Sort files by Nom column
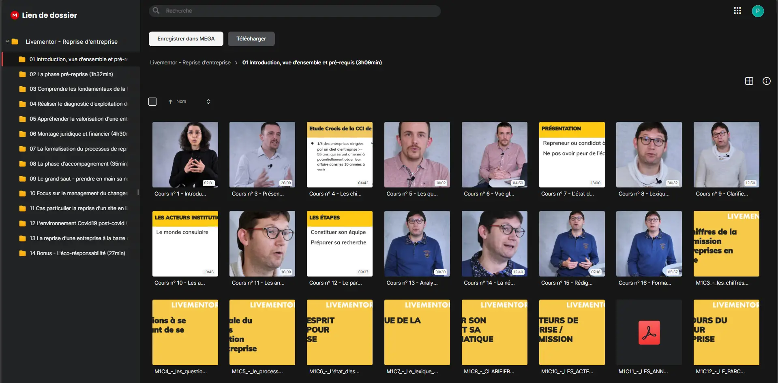Image resolution: width=778 pixels, height=383 pixels. [x=181, y=102]
